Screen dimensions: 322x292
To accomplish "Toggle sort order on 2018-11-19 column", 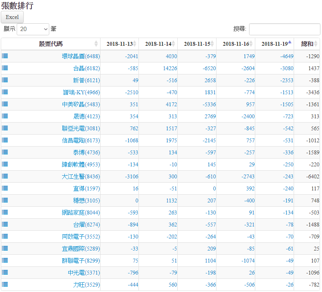I will pyautogui.click(x=274, y=44).
